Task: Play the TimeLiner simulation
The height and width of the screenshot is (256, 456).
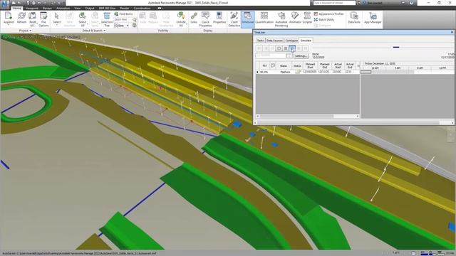Action: click(292, 48)
